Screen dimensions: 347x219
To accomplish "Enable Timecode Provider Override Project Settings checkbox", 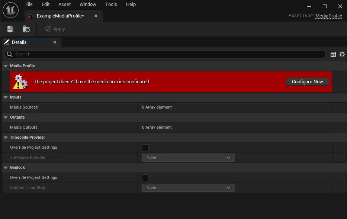I will 145,148.
